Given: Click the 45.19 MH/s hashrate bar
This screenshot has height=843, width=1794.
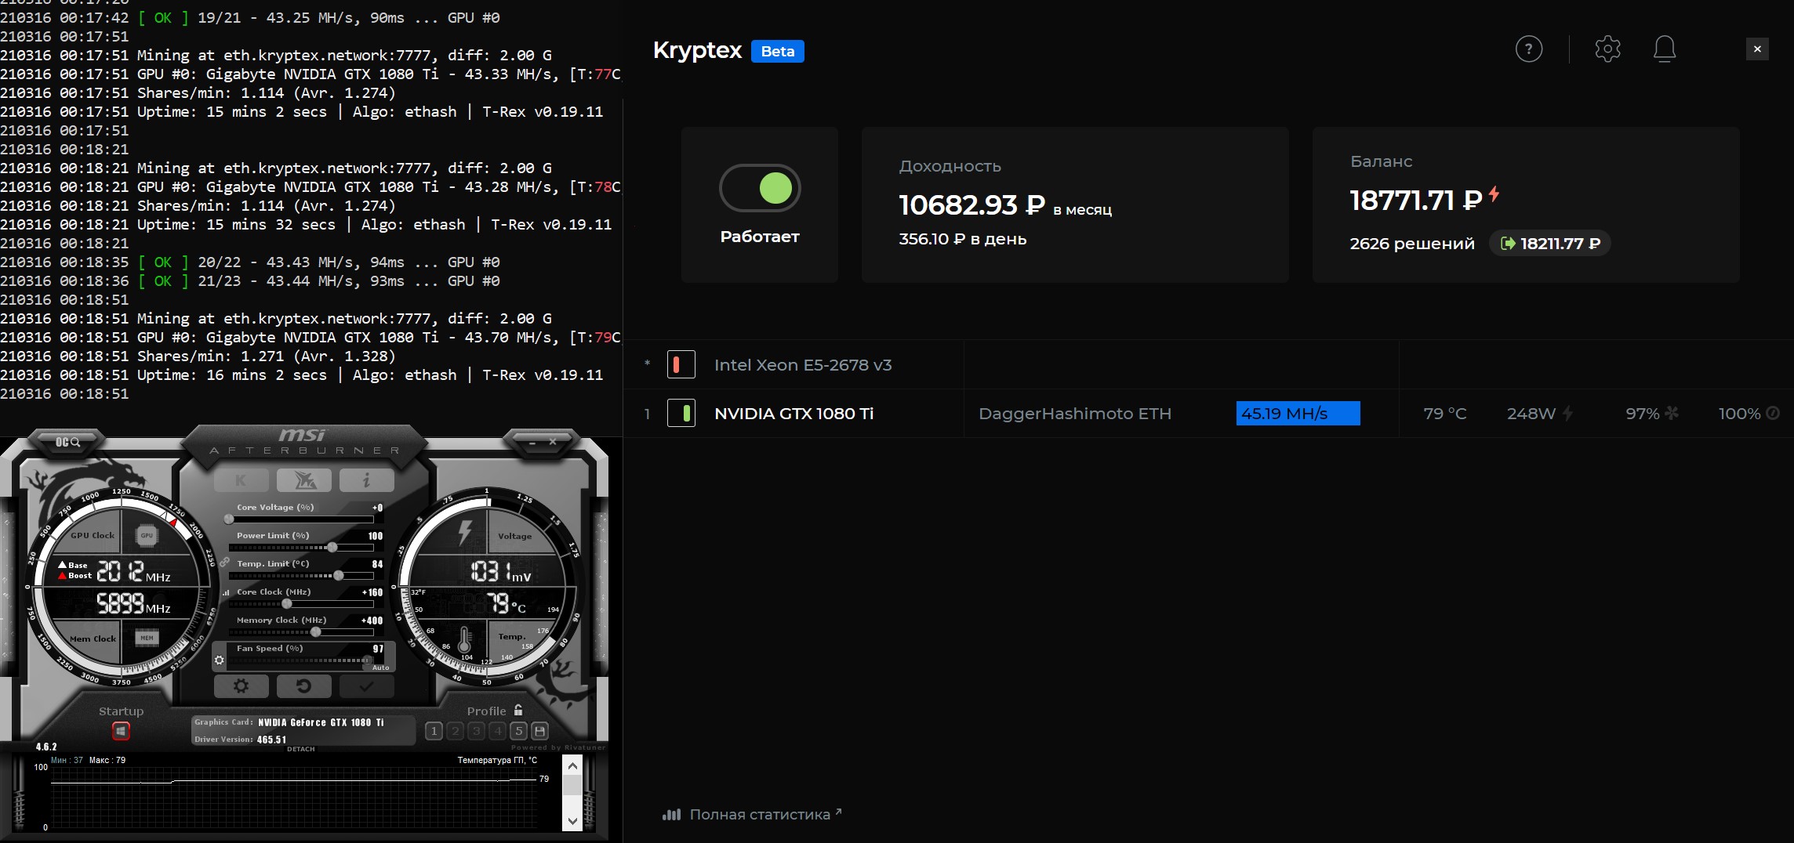Looking at the screenshot, I should click(1298, 413).
